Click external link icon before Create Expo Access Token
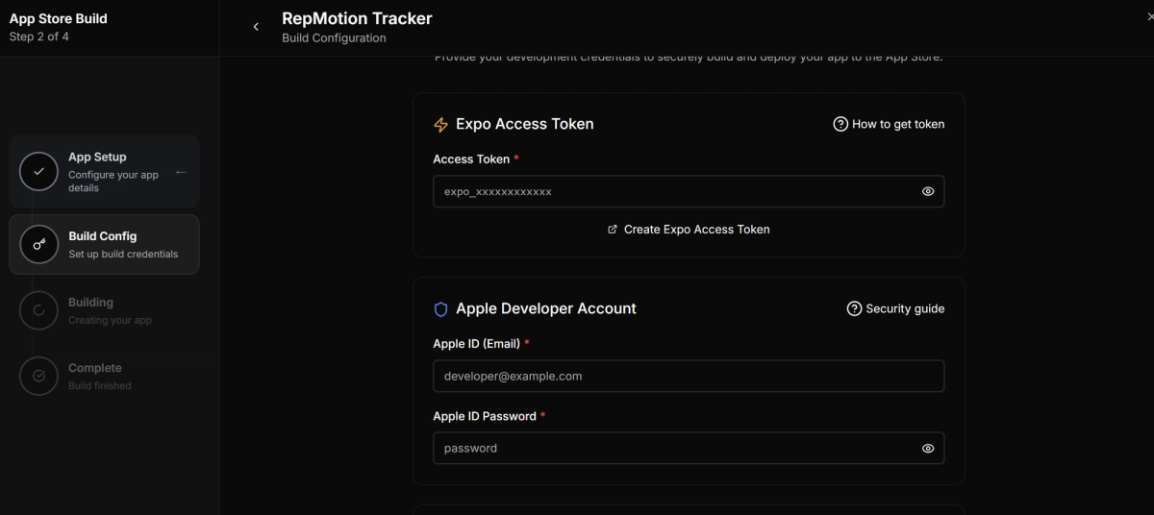Image resolution: width=1154 pixels, height=515 pixels. point(613,230)
